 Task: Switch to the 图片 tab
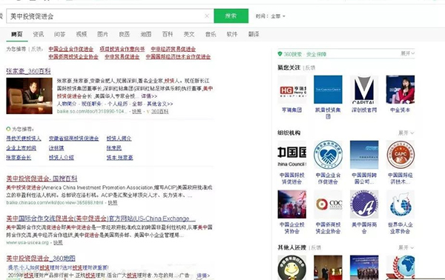coord(102,34)
